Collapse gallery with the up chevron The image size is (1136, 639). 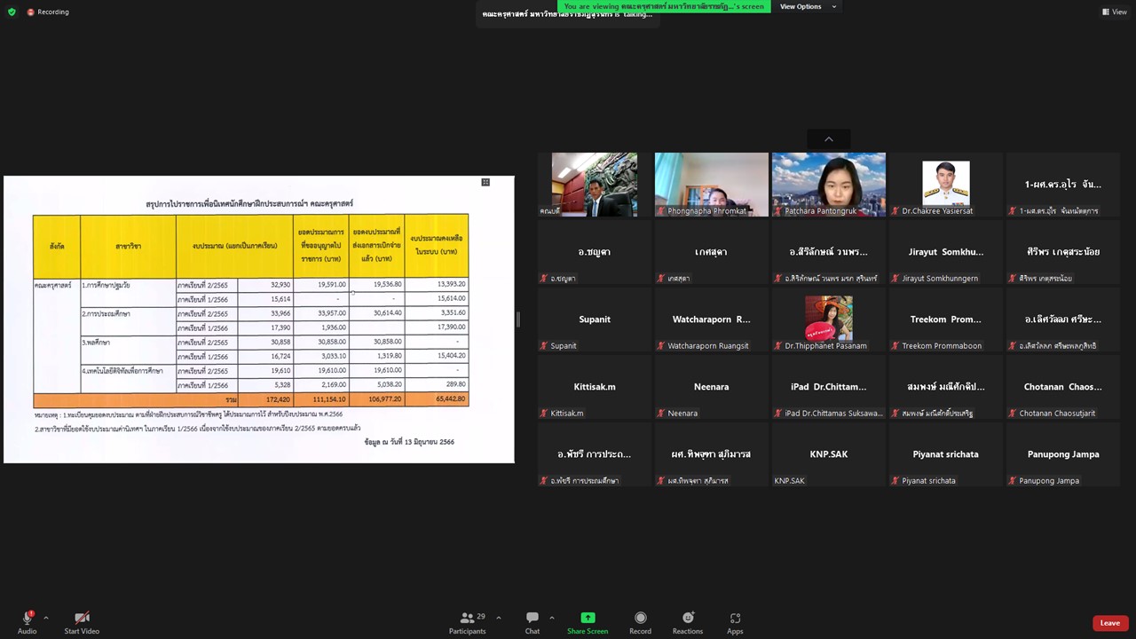828,139
